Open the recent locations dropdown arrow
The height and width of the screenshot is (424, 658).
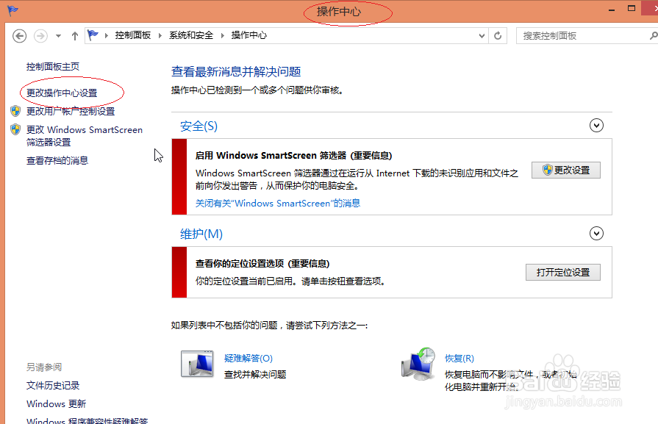[58, 36]
